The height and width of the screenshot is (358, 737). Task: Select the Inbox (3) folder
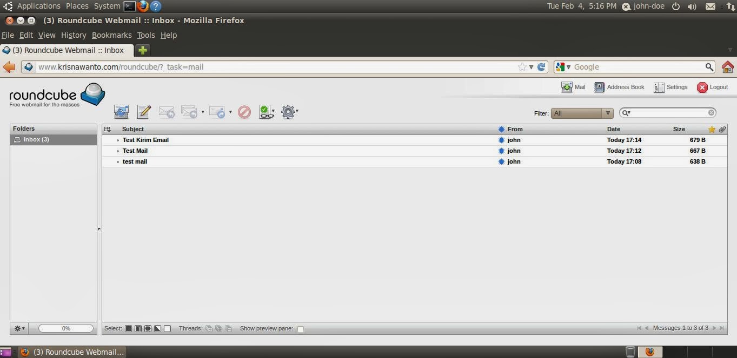pyautogui.click(x=54, y=139)
